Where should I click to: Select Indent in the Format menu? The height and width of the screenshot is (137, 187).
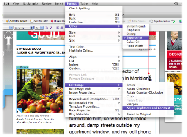point(94,65)
